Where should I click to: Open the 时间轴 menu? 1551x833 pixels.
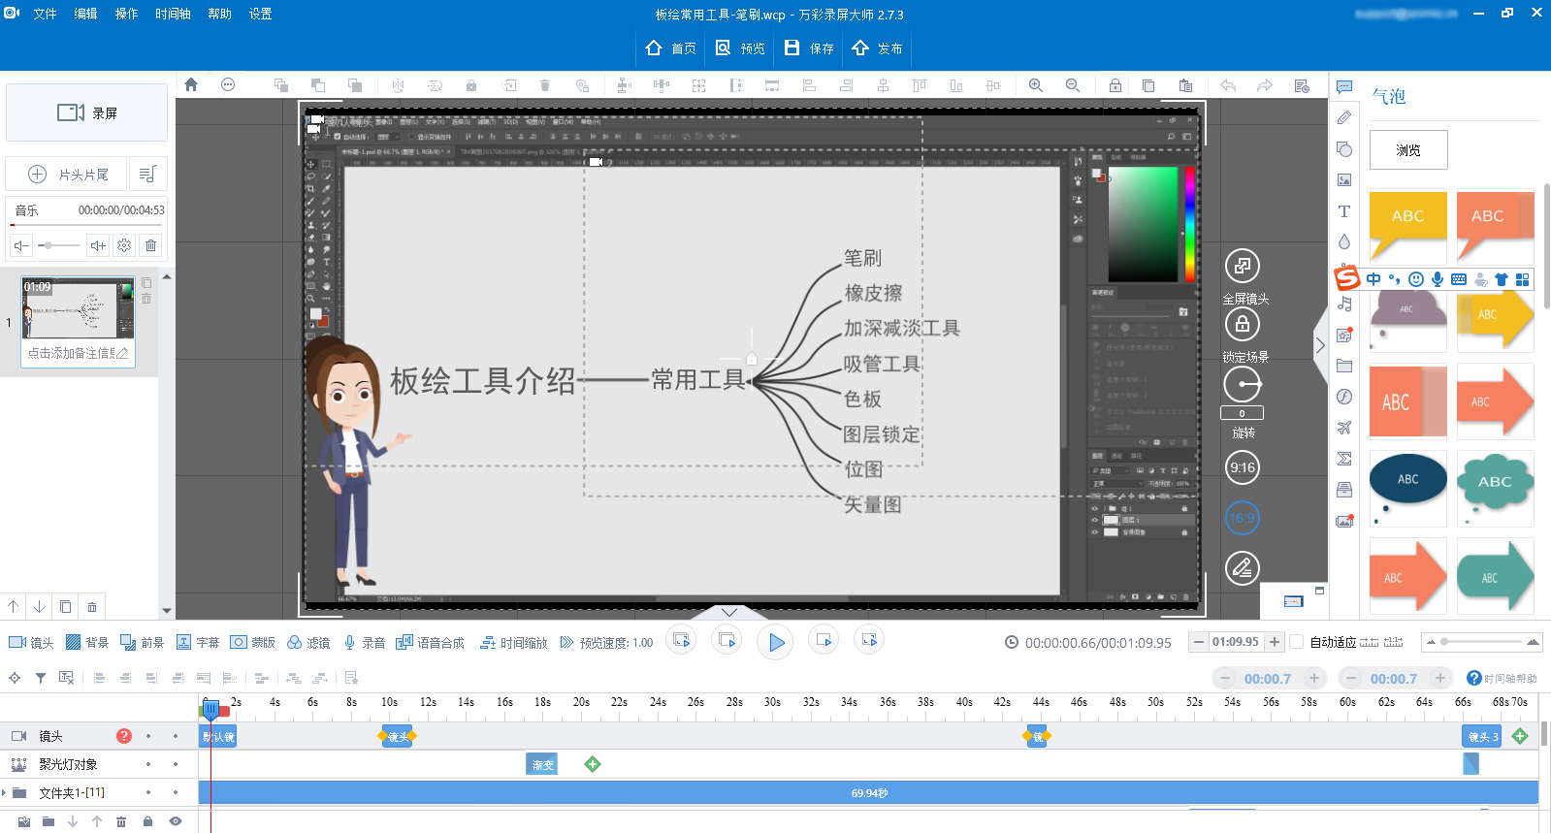[173, 14]
